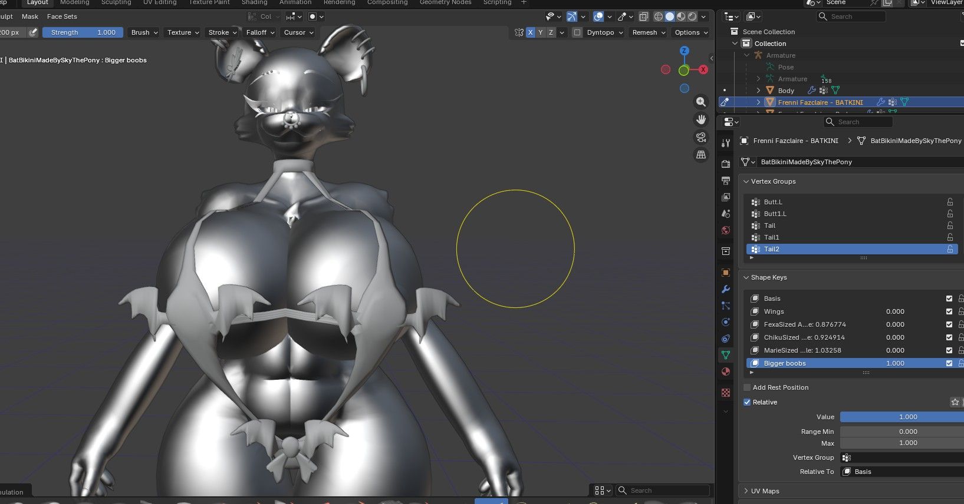Open the Face Sets menu
This screenshot has width=964, height=504.
coord(62,16)
